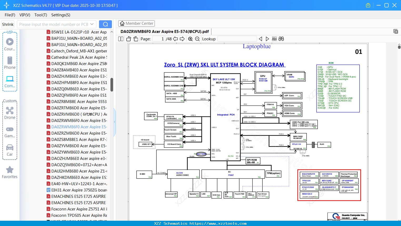Open DAOZQ5MB6D0+0712+Acer file
This screenshot has height=226, width=401.
click(77, 165)
